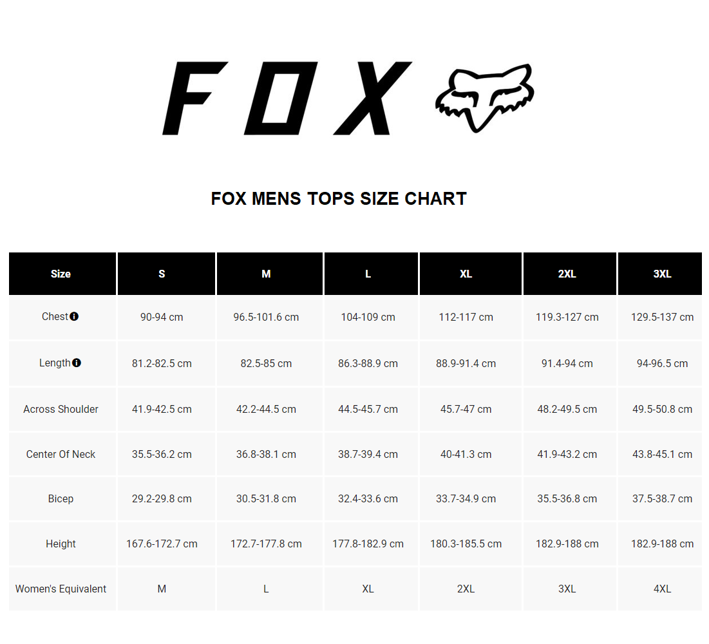Click the Women's Equivalent row label

click(x=61, y=589)
